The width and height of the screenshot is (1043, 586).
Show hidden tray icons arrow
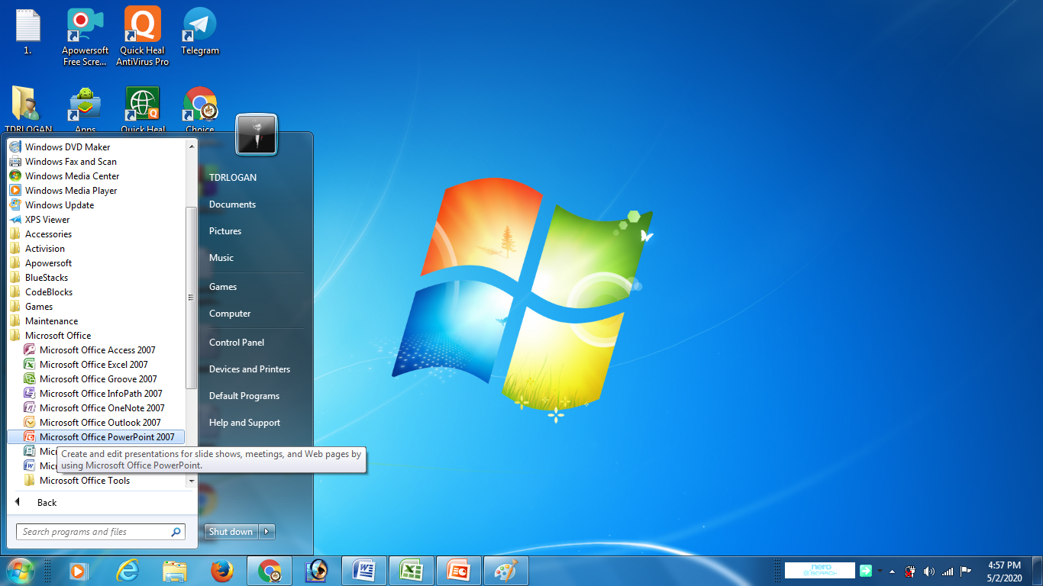click(x=892, y=571)
